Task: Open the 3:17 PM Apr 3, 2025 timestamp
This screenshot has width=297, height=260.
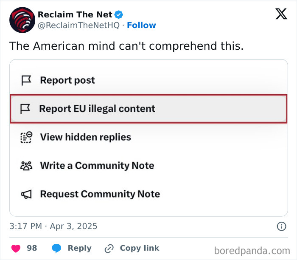Action: coord(53,226)
